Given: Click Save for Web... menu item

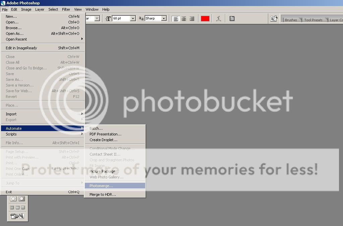Looking at the screenshot, I should [x=43, y=91].
